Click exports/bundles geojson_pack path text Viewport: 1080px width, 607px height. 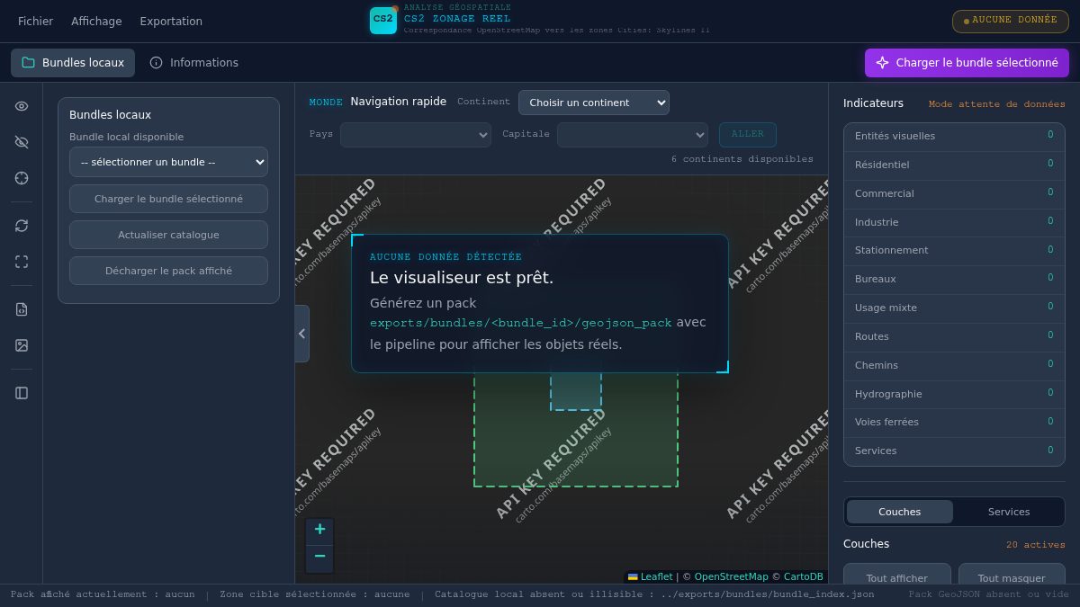(521, 323)
